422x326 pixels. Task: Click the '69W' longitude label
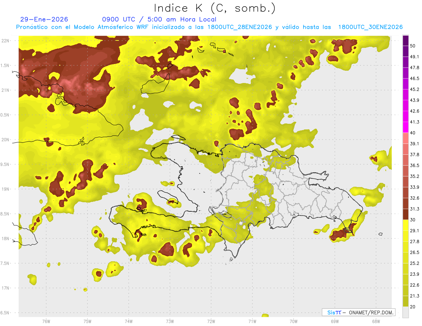tap(334, 321)
